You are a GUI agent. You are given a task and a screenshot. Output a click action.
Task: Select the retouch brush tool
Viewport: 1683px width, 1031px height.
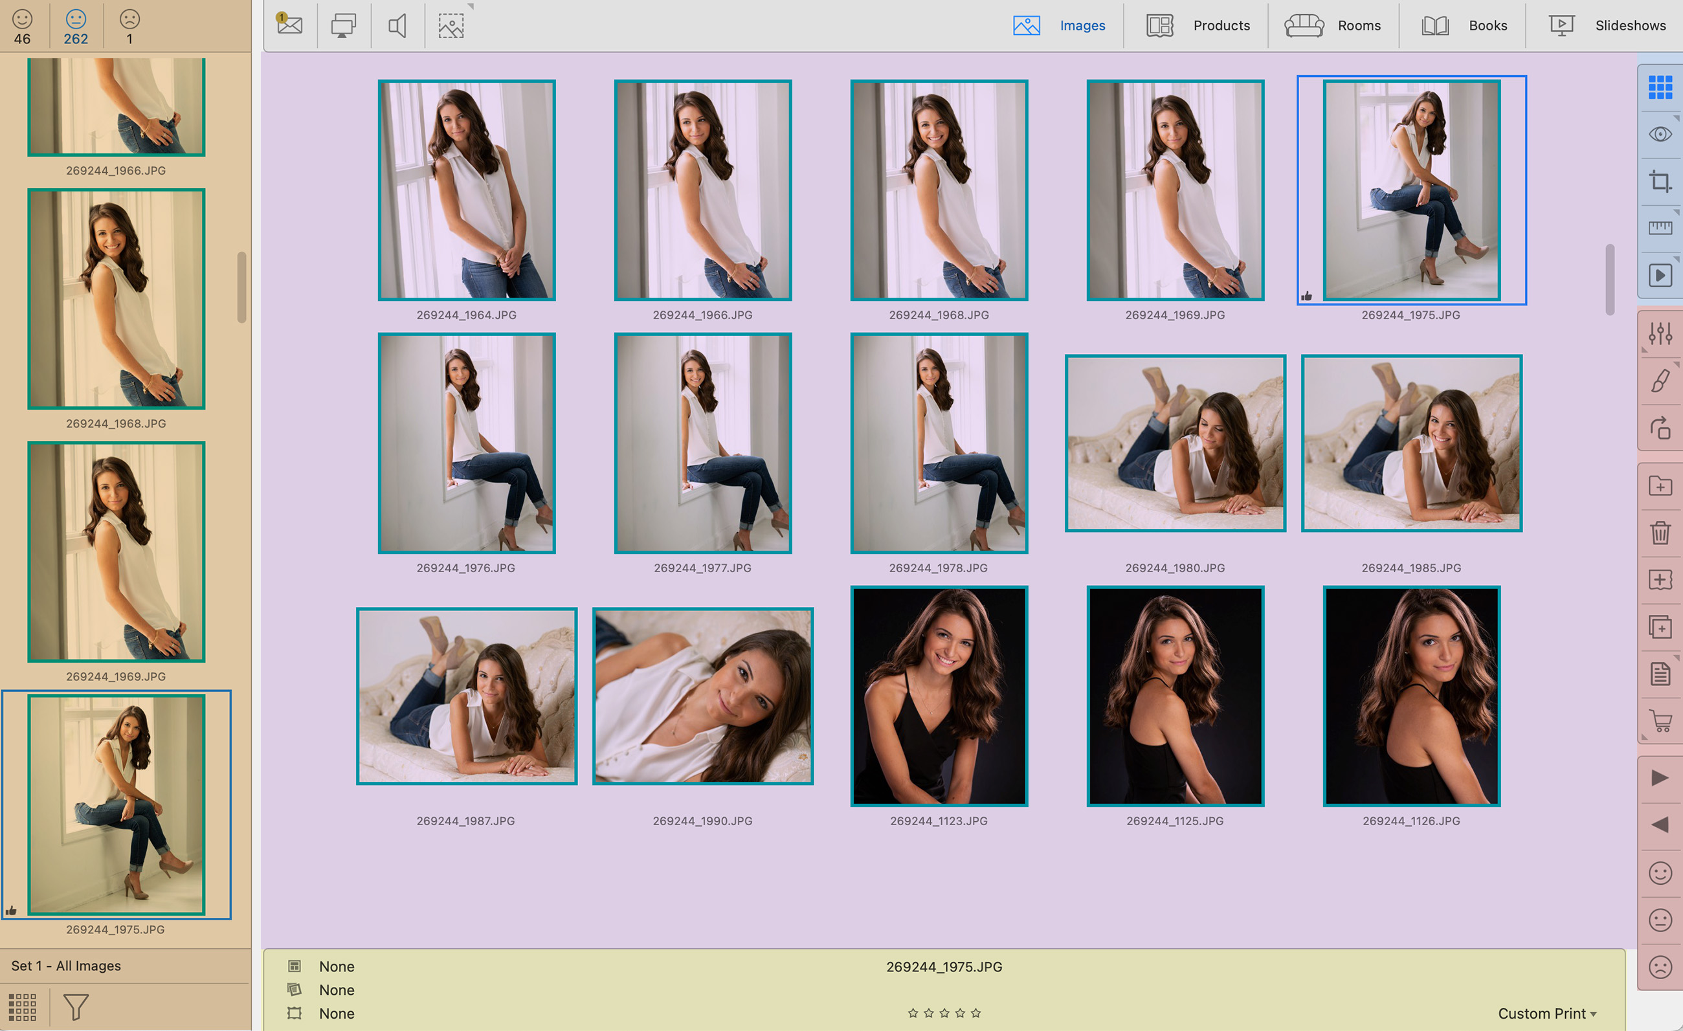click(1660, 381)
